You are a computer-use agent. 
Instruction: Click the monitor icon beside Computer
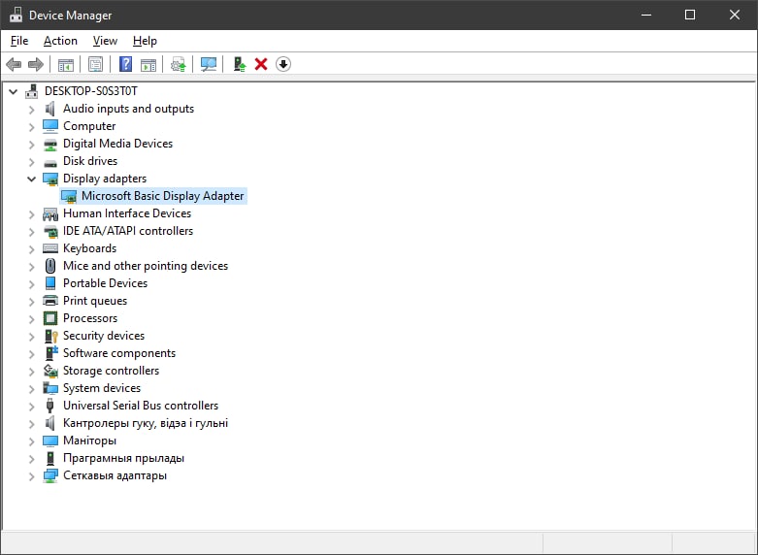50,126
